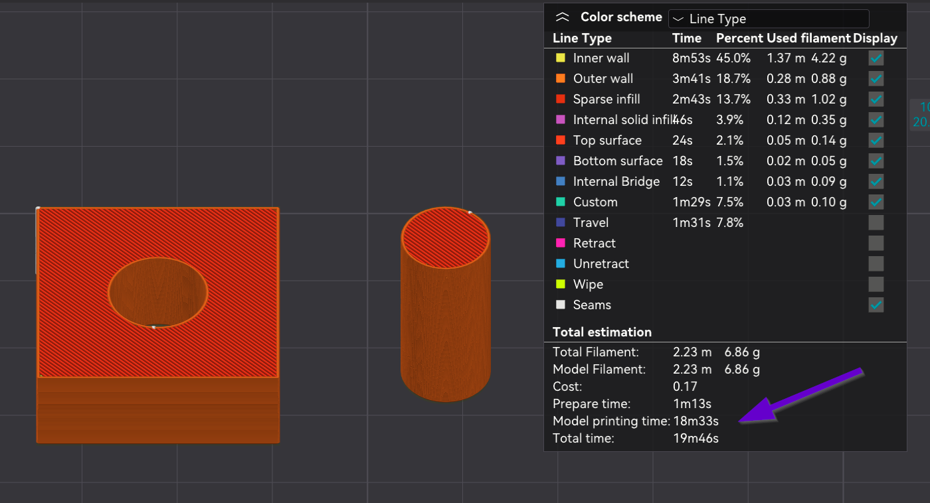Viewport: 930px width, 503px height.
Task: Click the pink Retract color swatch
Action: coord(560,243)
